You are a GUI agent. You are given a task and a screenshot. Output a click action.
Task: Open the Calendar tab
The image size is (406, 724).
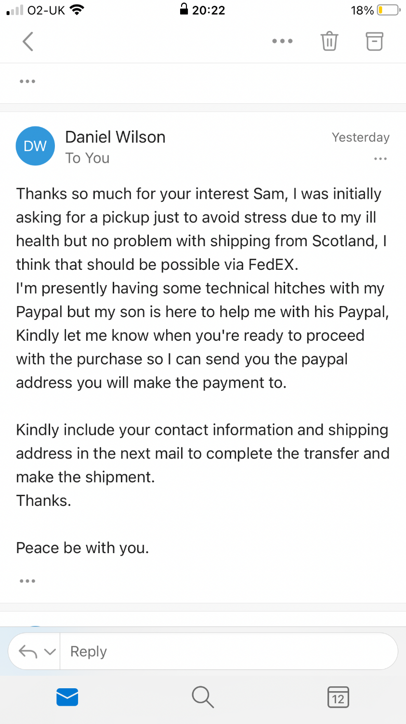(x=338, y=697)
